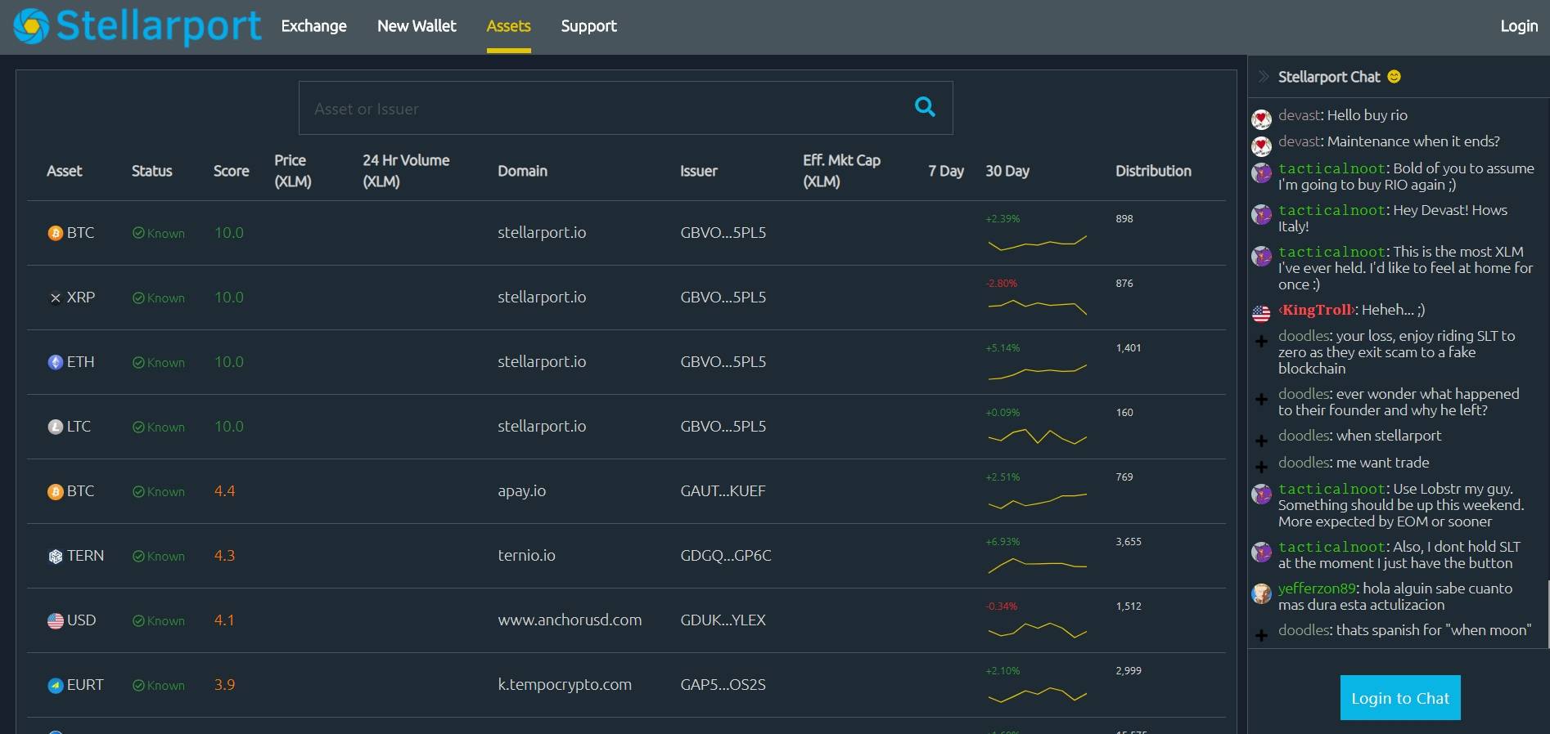This screenshot has height=734, width=1550.
Task: Sort by the Distribution column header
Action: tap(1153, 171)
